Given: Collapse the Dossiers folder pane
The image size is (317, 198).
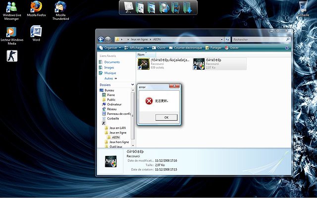Looking at the screenshot, I should (x=132, y=85).
